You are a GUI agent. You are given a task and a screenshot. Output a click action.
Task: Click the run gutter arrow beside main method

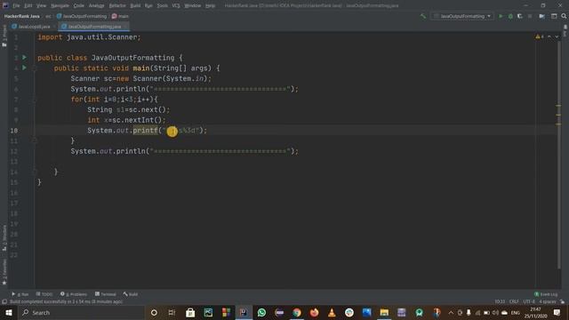pos(24,68)
